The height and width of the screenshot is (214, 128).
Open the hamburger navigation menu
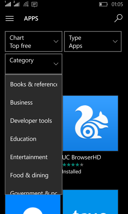coord(10,18)
